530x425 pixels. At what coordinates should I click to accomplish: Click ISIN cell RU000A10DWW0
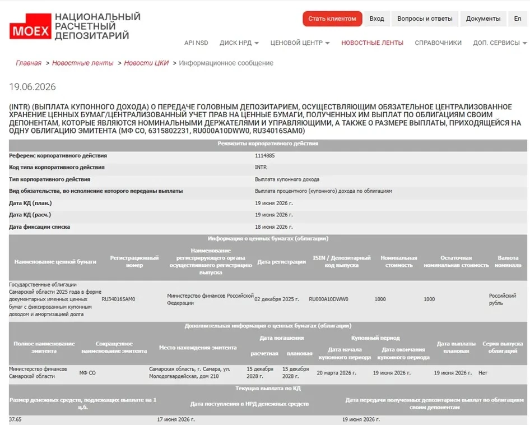click(328, 299)
